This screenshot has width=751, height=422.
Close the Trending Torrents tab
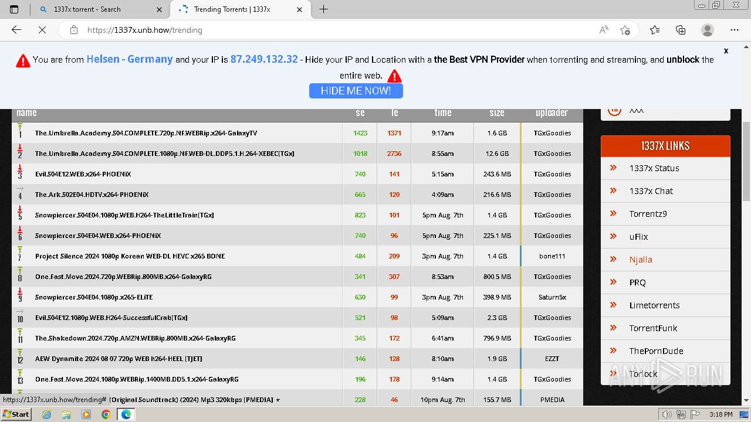pyautogui.click(x=300, y=9)
